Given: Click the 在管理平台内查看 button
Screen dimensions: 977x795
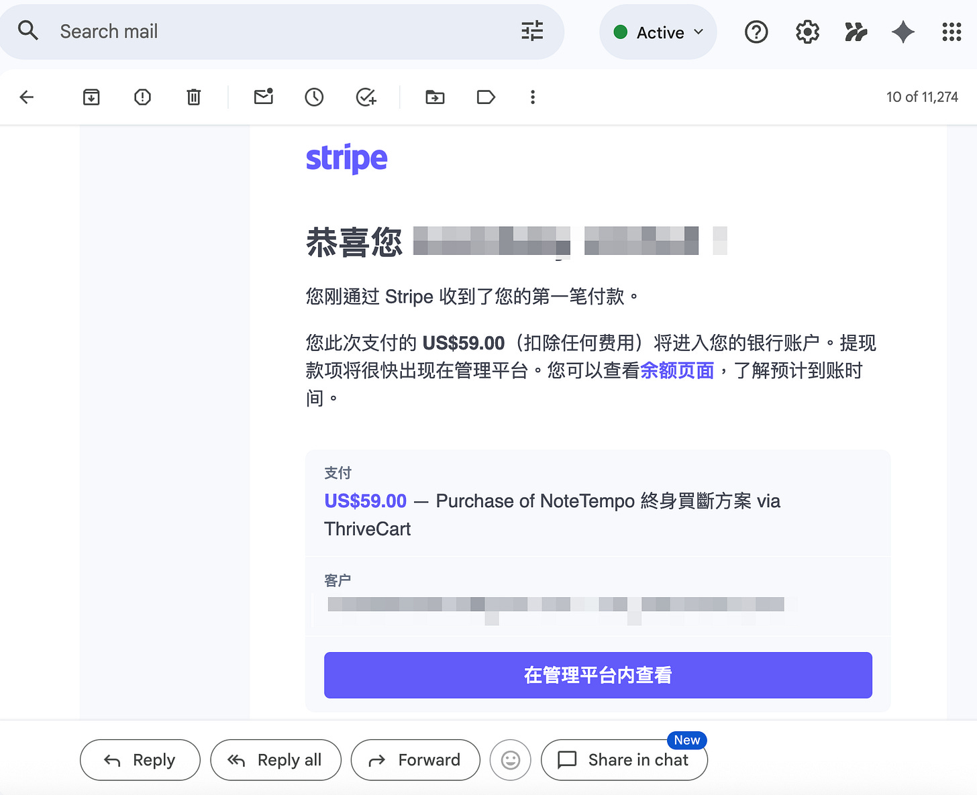Looking at the screenshot, I should point(598,675).
